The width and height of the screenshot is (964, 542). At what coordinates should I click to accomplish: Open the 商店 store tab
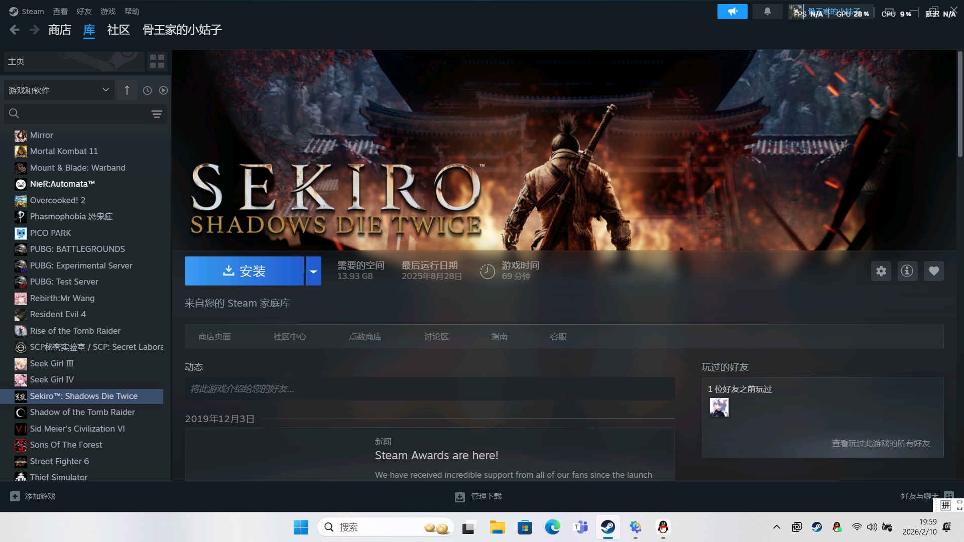tap(60, 30)
